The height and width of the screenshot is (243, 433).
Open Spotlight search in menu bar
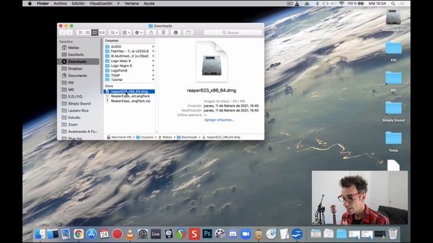(393, 3)
